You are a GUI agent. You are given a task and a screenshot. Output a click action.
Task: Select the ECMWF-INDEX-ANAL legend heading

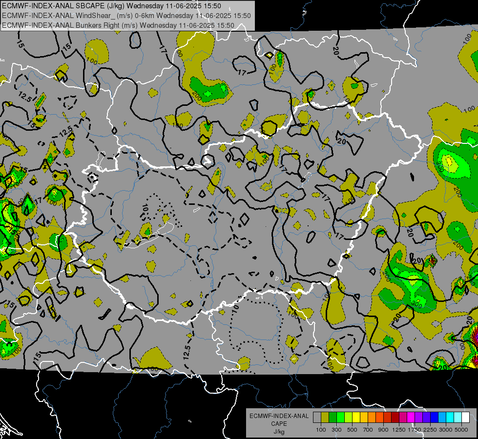279,416
